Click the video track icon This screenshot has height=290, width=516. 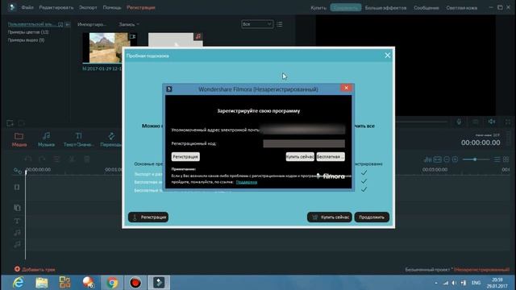coord(17,187)
